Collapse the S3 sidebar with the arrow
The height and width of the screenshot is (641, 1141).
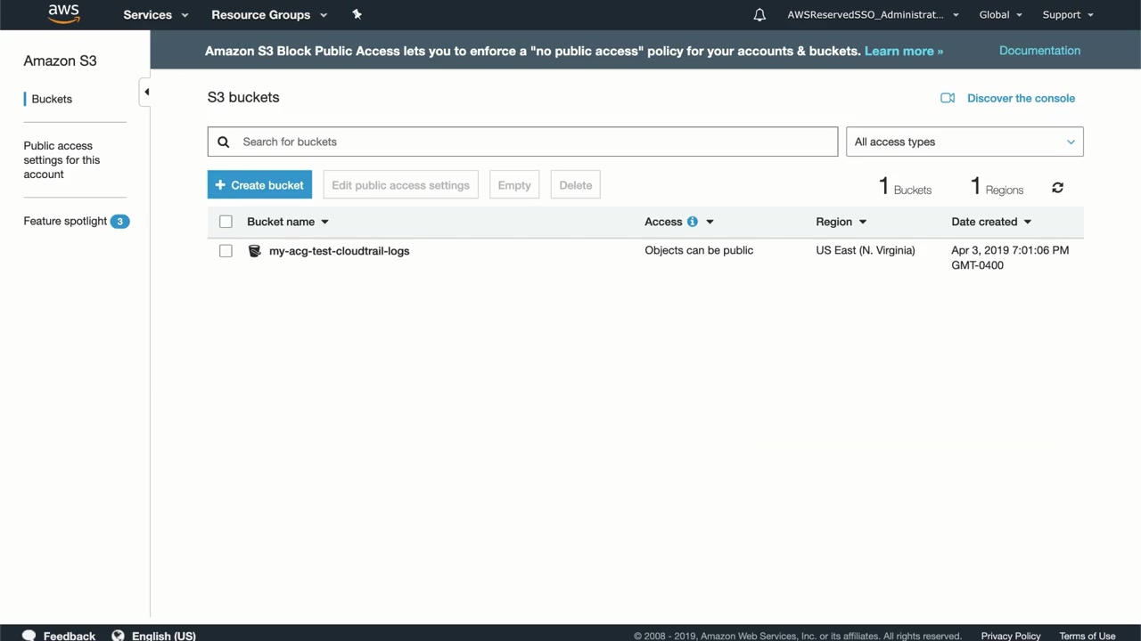pyautogui.click(x=145, y=92)
